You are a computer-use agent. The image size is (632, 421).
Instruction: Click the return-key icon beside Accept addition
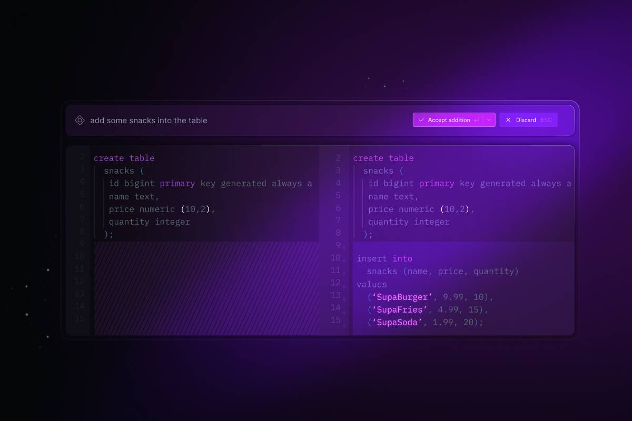(477, 120)
